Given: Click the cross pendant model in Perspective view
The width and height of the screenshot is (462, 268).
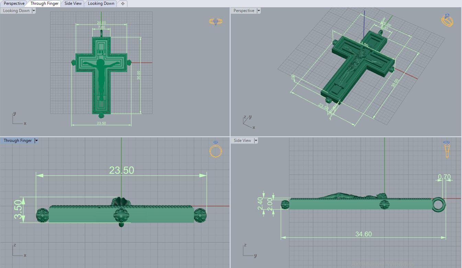Looking at the screenshot, I should [x=357, y=67].
